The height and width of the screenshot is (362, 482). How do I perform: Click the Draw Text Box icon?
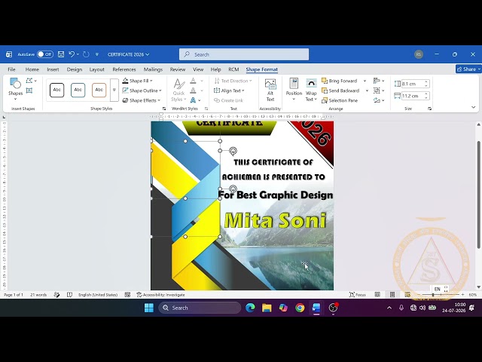(29, 90)
